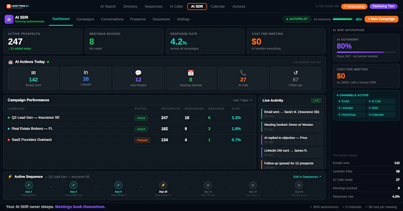The height and width of the screenshot is (211, 403).
Task: Open the Edit in Sequences link
Action: tap(307, 177)
